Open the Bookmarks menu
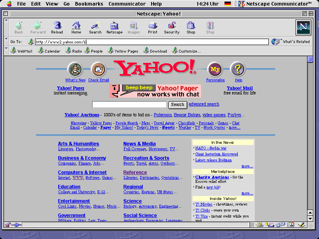Image resolution: width=319 pixels, height=239 pixels. (89, 4)
